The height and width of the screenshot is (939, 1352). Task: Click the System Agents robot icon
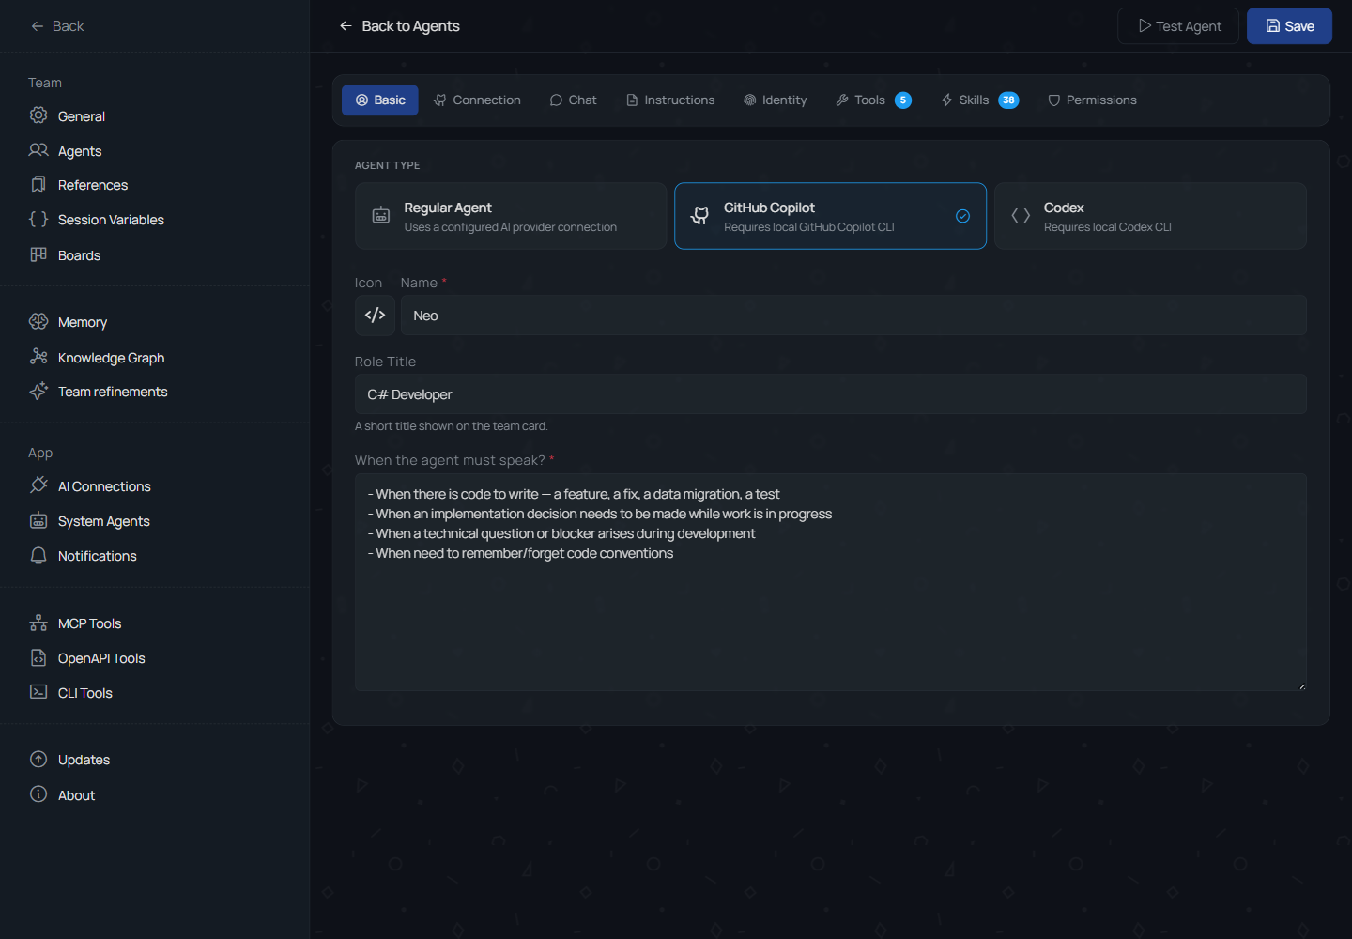coord(38,520)
